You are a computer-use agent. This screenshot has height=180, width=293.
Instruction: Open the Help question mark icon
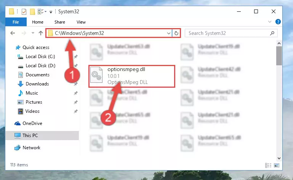[278, 22]
